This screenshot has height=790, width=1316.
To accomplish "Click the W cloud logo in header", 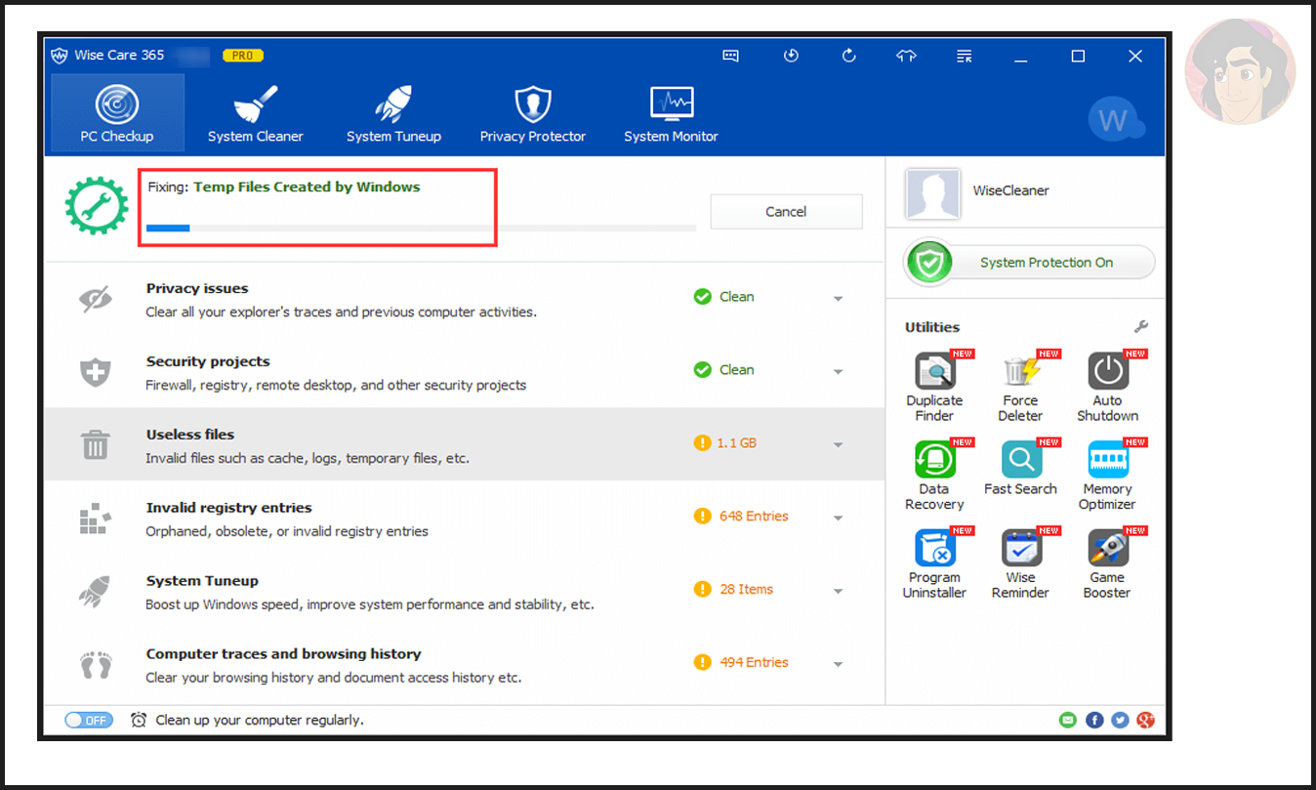I will 1116,120.
